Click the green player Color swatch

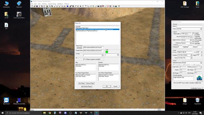point(107,52)
